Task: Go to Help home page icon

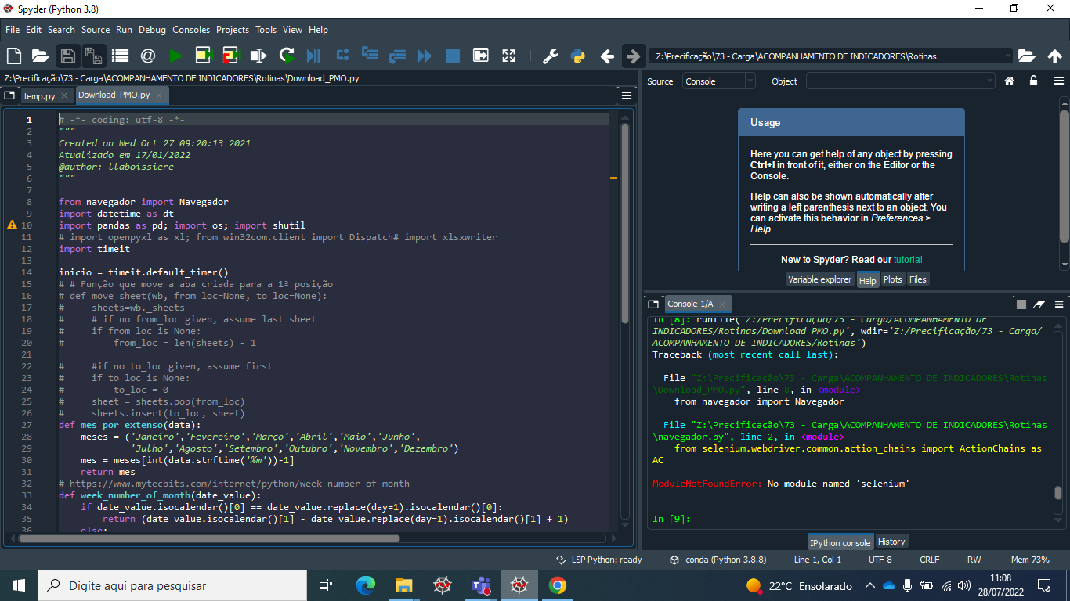Action: pyautogui.click(x=1010, y=81)
